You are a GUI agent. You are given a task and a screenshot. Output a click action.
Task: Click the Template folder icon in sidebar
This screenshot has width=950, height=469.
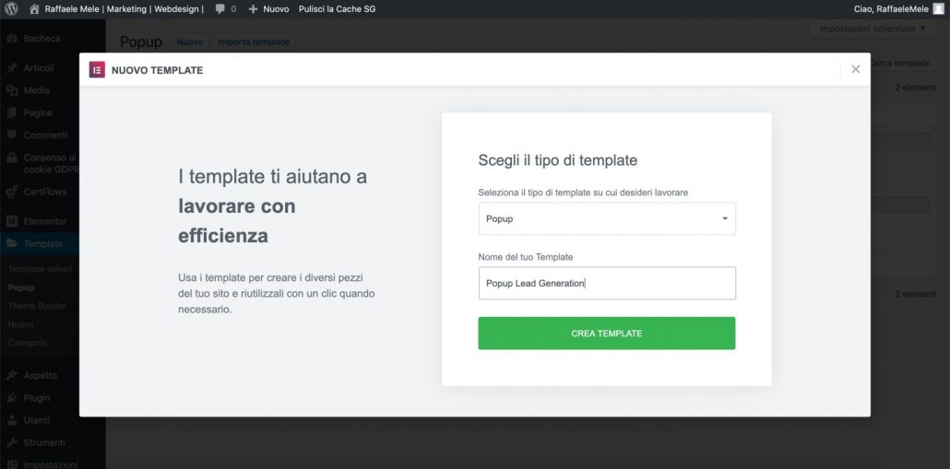tap(11, 244)
